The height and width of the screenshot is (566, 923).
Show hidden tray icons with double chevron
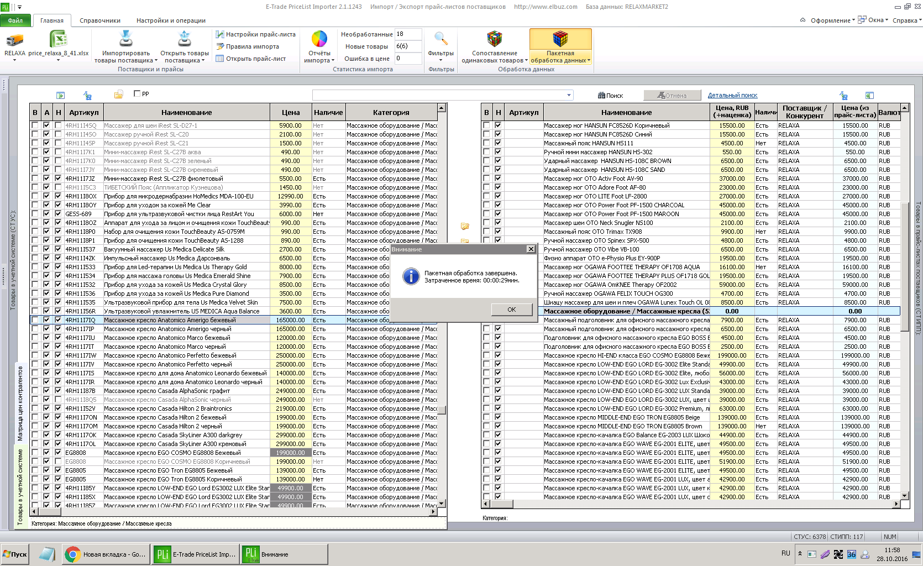(800, 553)
